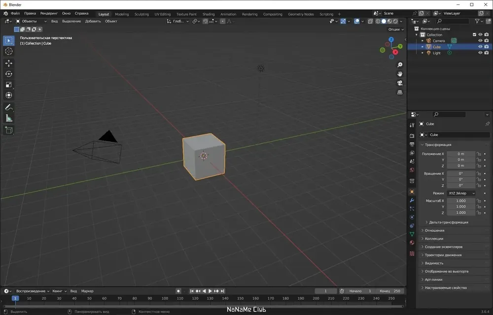
Task: Click frame 100 on the timeline
Action: point(165,298)
